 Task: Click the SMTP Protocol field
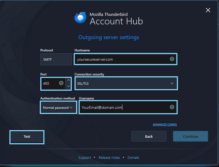(x=56, y=59)
